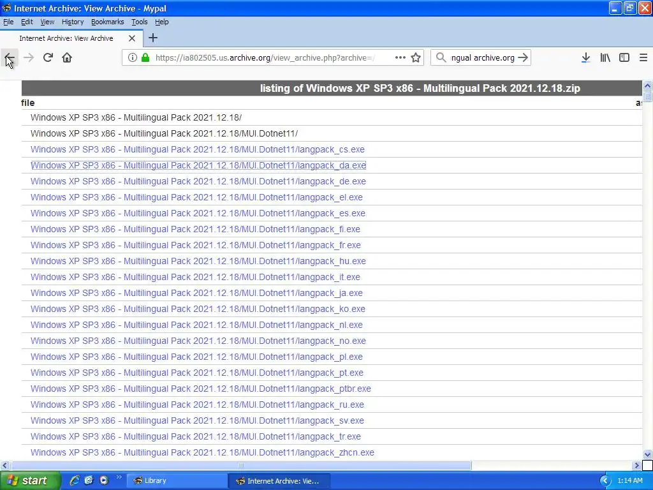Launch Windows Media Player from quick launch

coord(104,480)
